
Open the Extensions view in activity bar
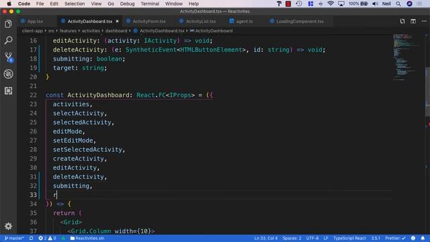8,91
